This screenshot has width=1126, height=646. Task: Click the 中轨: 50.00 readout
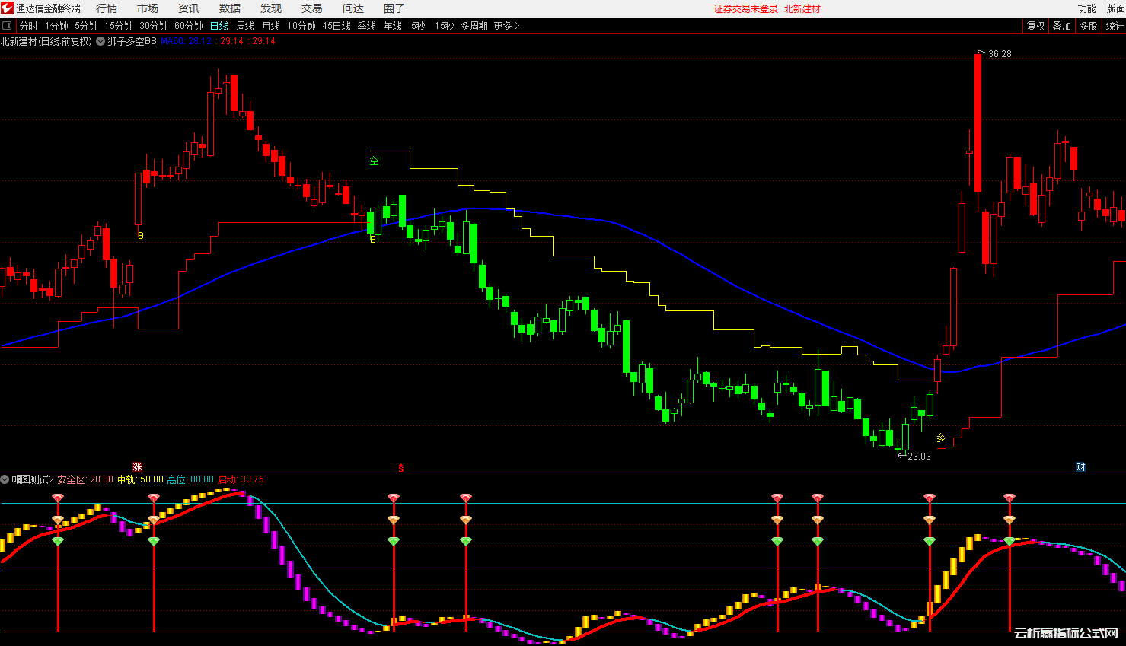point(141,479)
